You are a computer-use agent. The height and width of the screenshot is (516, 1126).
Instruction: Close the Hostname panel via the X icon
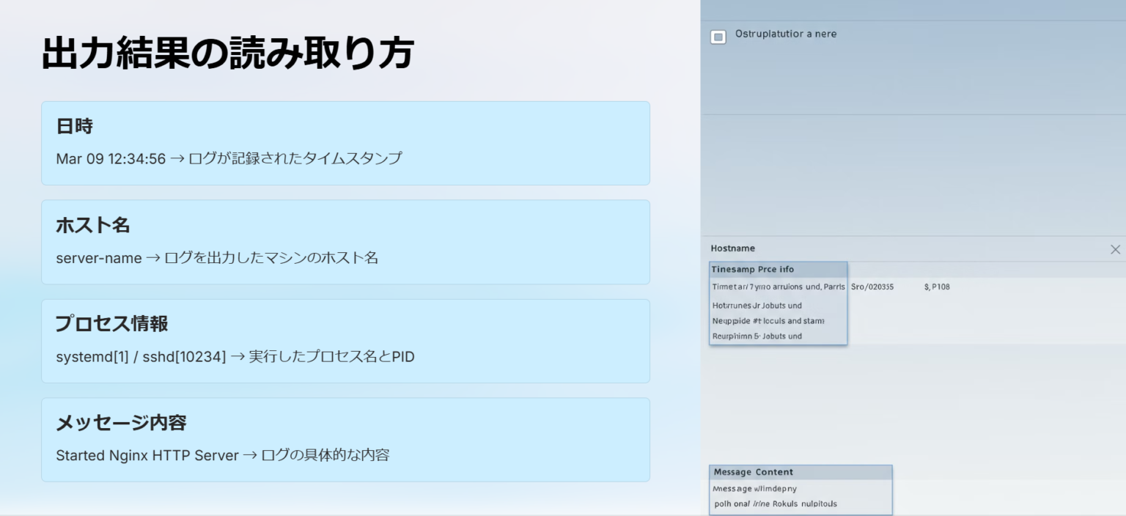pos(1115,249)
